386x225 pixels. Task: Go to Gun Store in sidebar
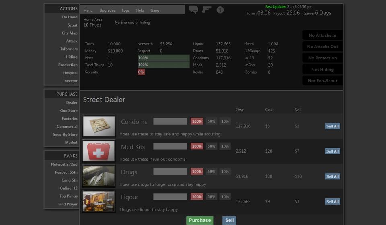click(69, 110)
